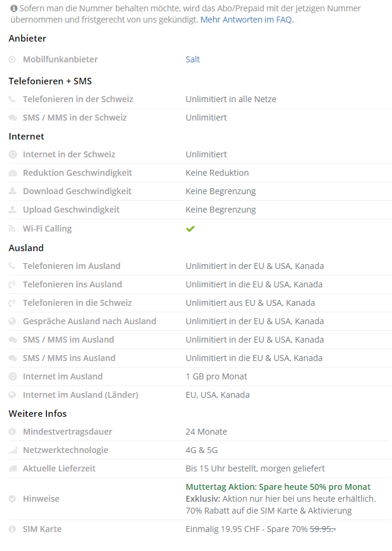Click the delivery truck icon beside Aktuelle Lieferzeit
392x551 pixels.
[x=12, y=468]
